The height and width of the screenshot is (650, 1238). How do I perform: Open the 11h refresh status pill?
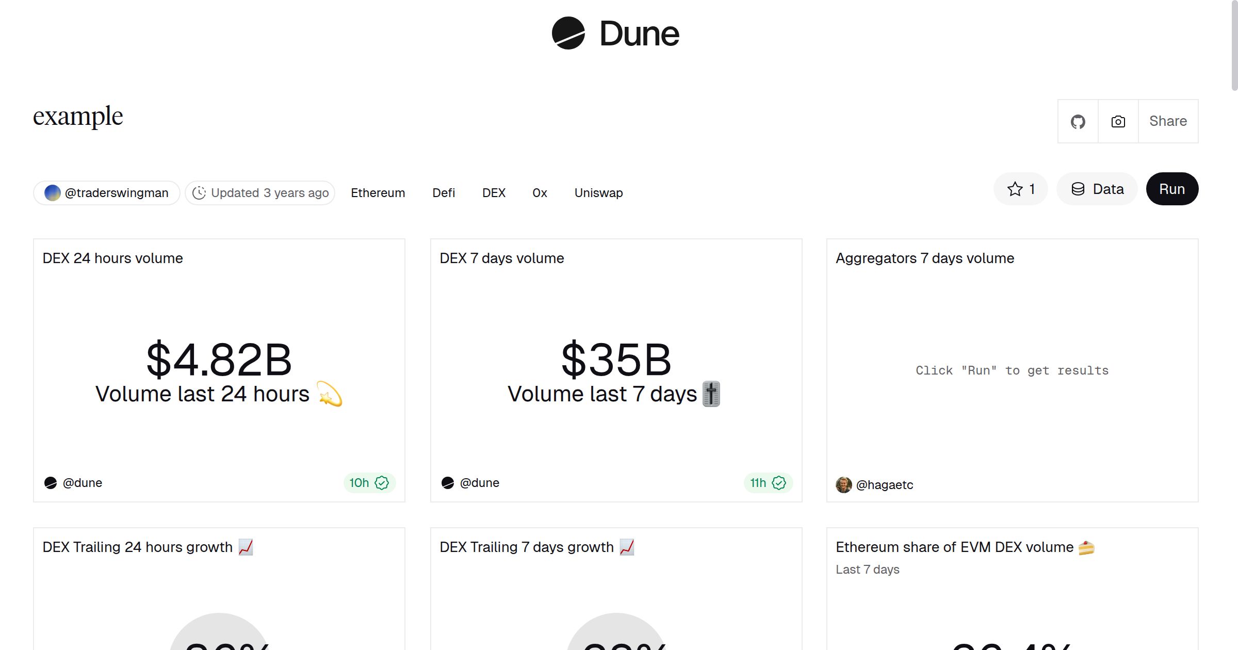point(768,482)
